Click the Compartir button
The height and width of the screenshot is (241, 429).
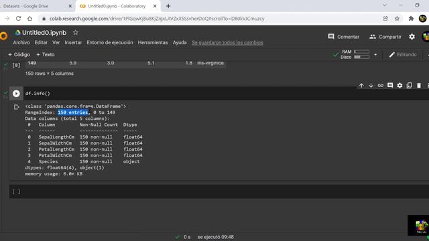tap(385, 37)
